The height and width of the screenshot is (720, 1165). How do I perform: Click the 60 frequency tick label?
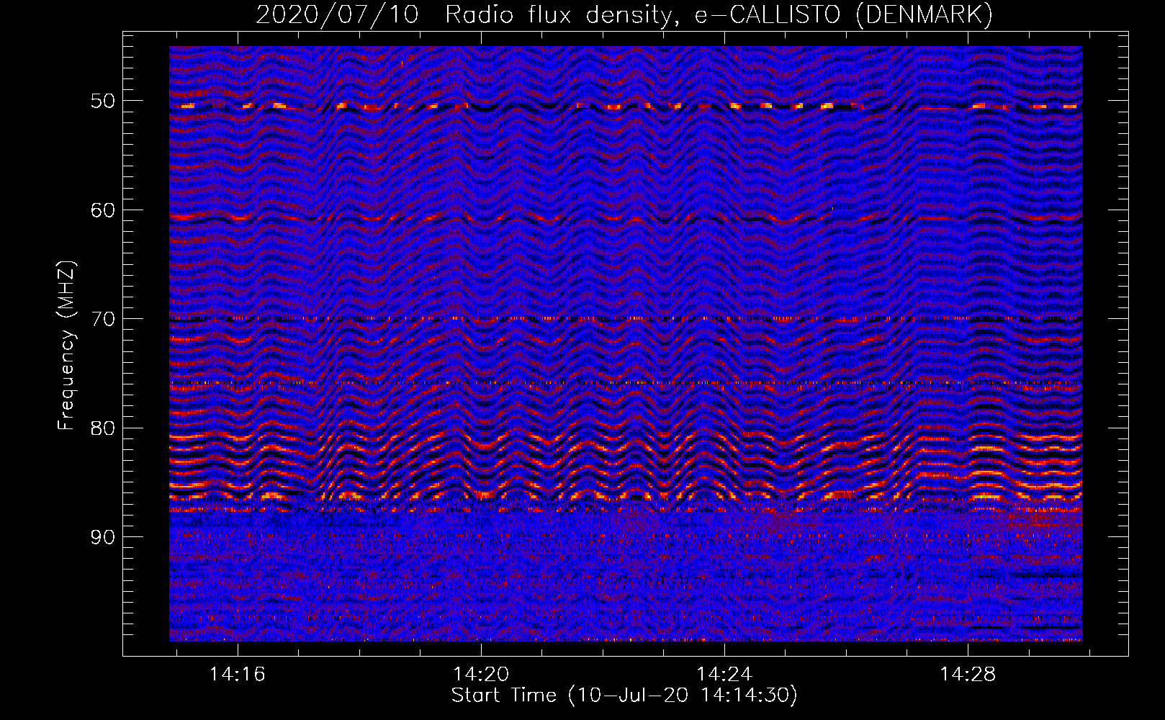tap(102, 210)
